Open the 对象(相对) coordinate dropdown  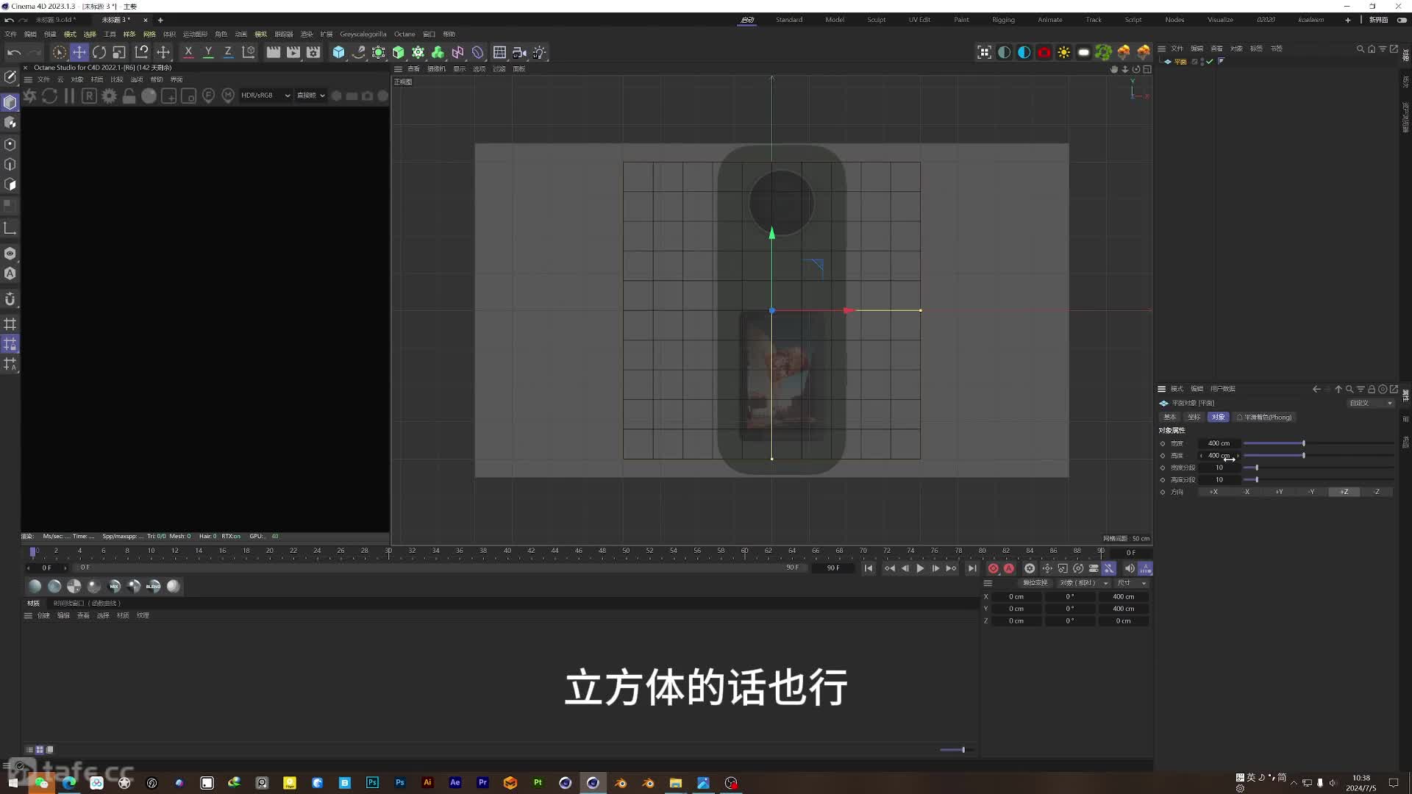(x=1083, y=583)
